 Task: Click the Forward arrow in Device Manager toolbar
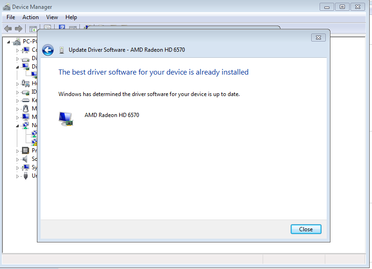tap(19, 28)
